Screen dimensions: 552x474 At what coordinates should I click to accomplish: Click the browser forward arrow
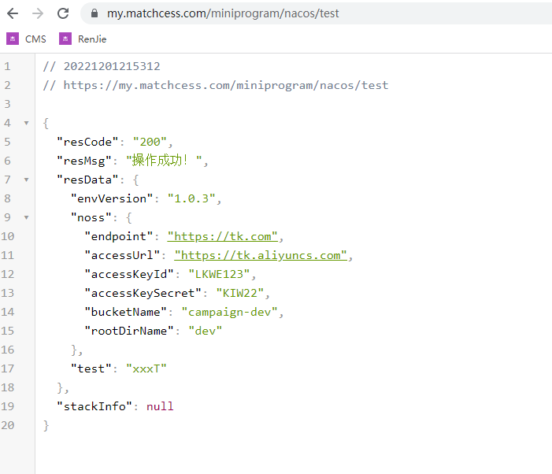click(37, 13)
